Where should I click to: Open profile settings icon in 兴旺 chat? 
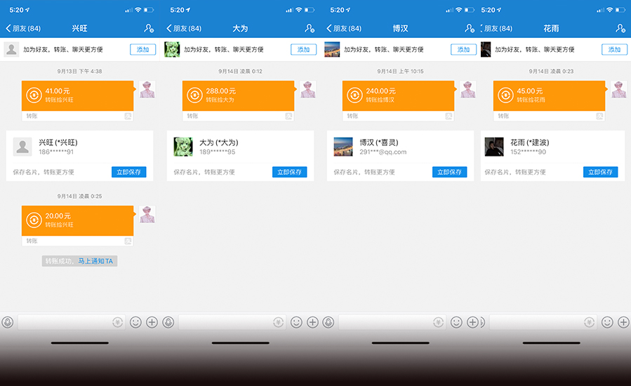coord(149,28)
